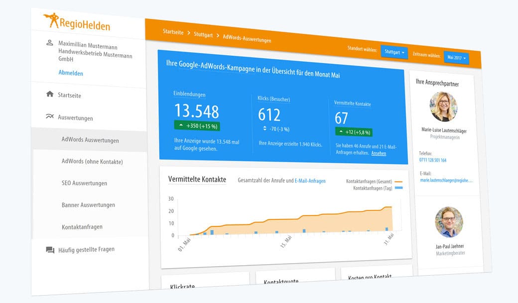Viewport: 518px width, 303px height.
Task: Click Jan-Paul Jaehner's photo
Action: 449,222
